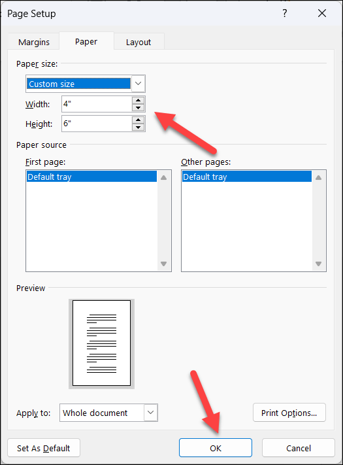Click Other pages list scroll down arrow

coord(318,264)
